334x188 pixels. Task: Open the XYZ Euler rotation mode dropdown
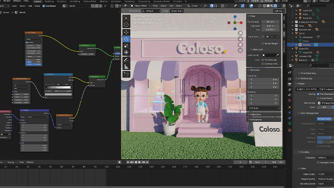[263, 108]
